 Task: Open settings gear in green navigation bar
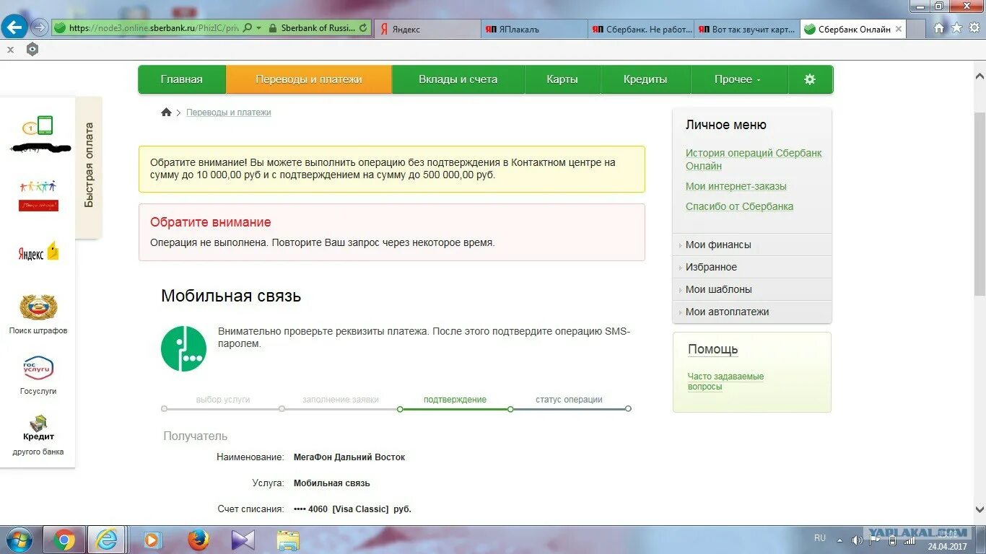810,79
